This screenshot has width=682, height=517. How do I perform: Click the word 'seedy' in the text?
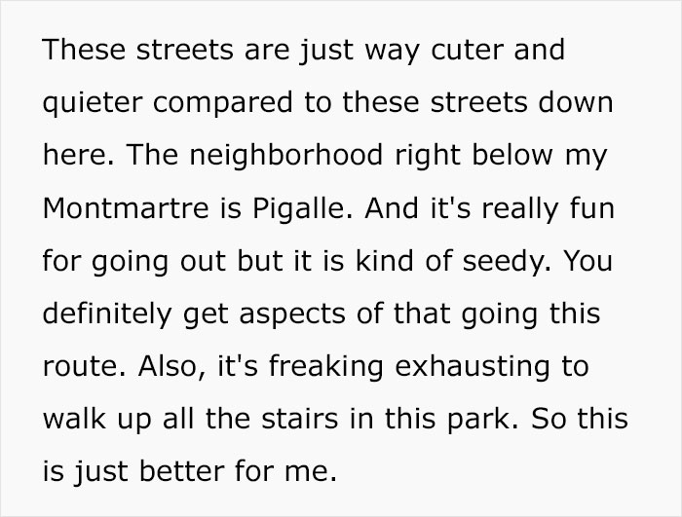point(504,261)
